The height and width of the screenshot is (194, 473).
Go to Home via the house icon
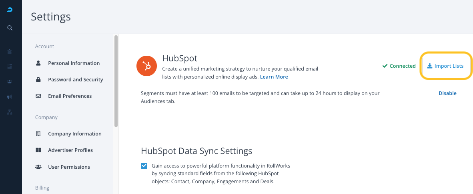point(10,51)
